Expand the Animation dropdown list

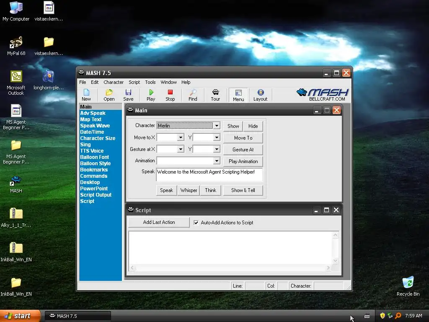click(x=217, y=161)
